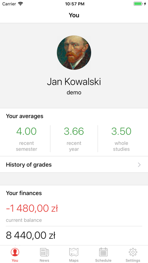Tap the Your averages section header
This screenshot has width=148, height=263.
pyautogui.click(x=25, y=116)
